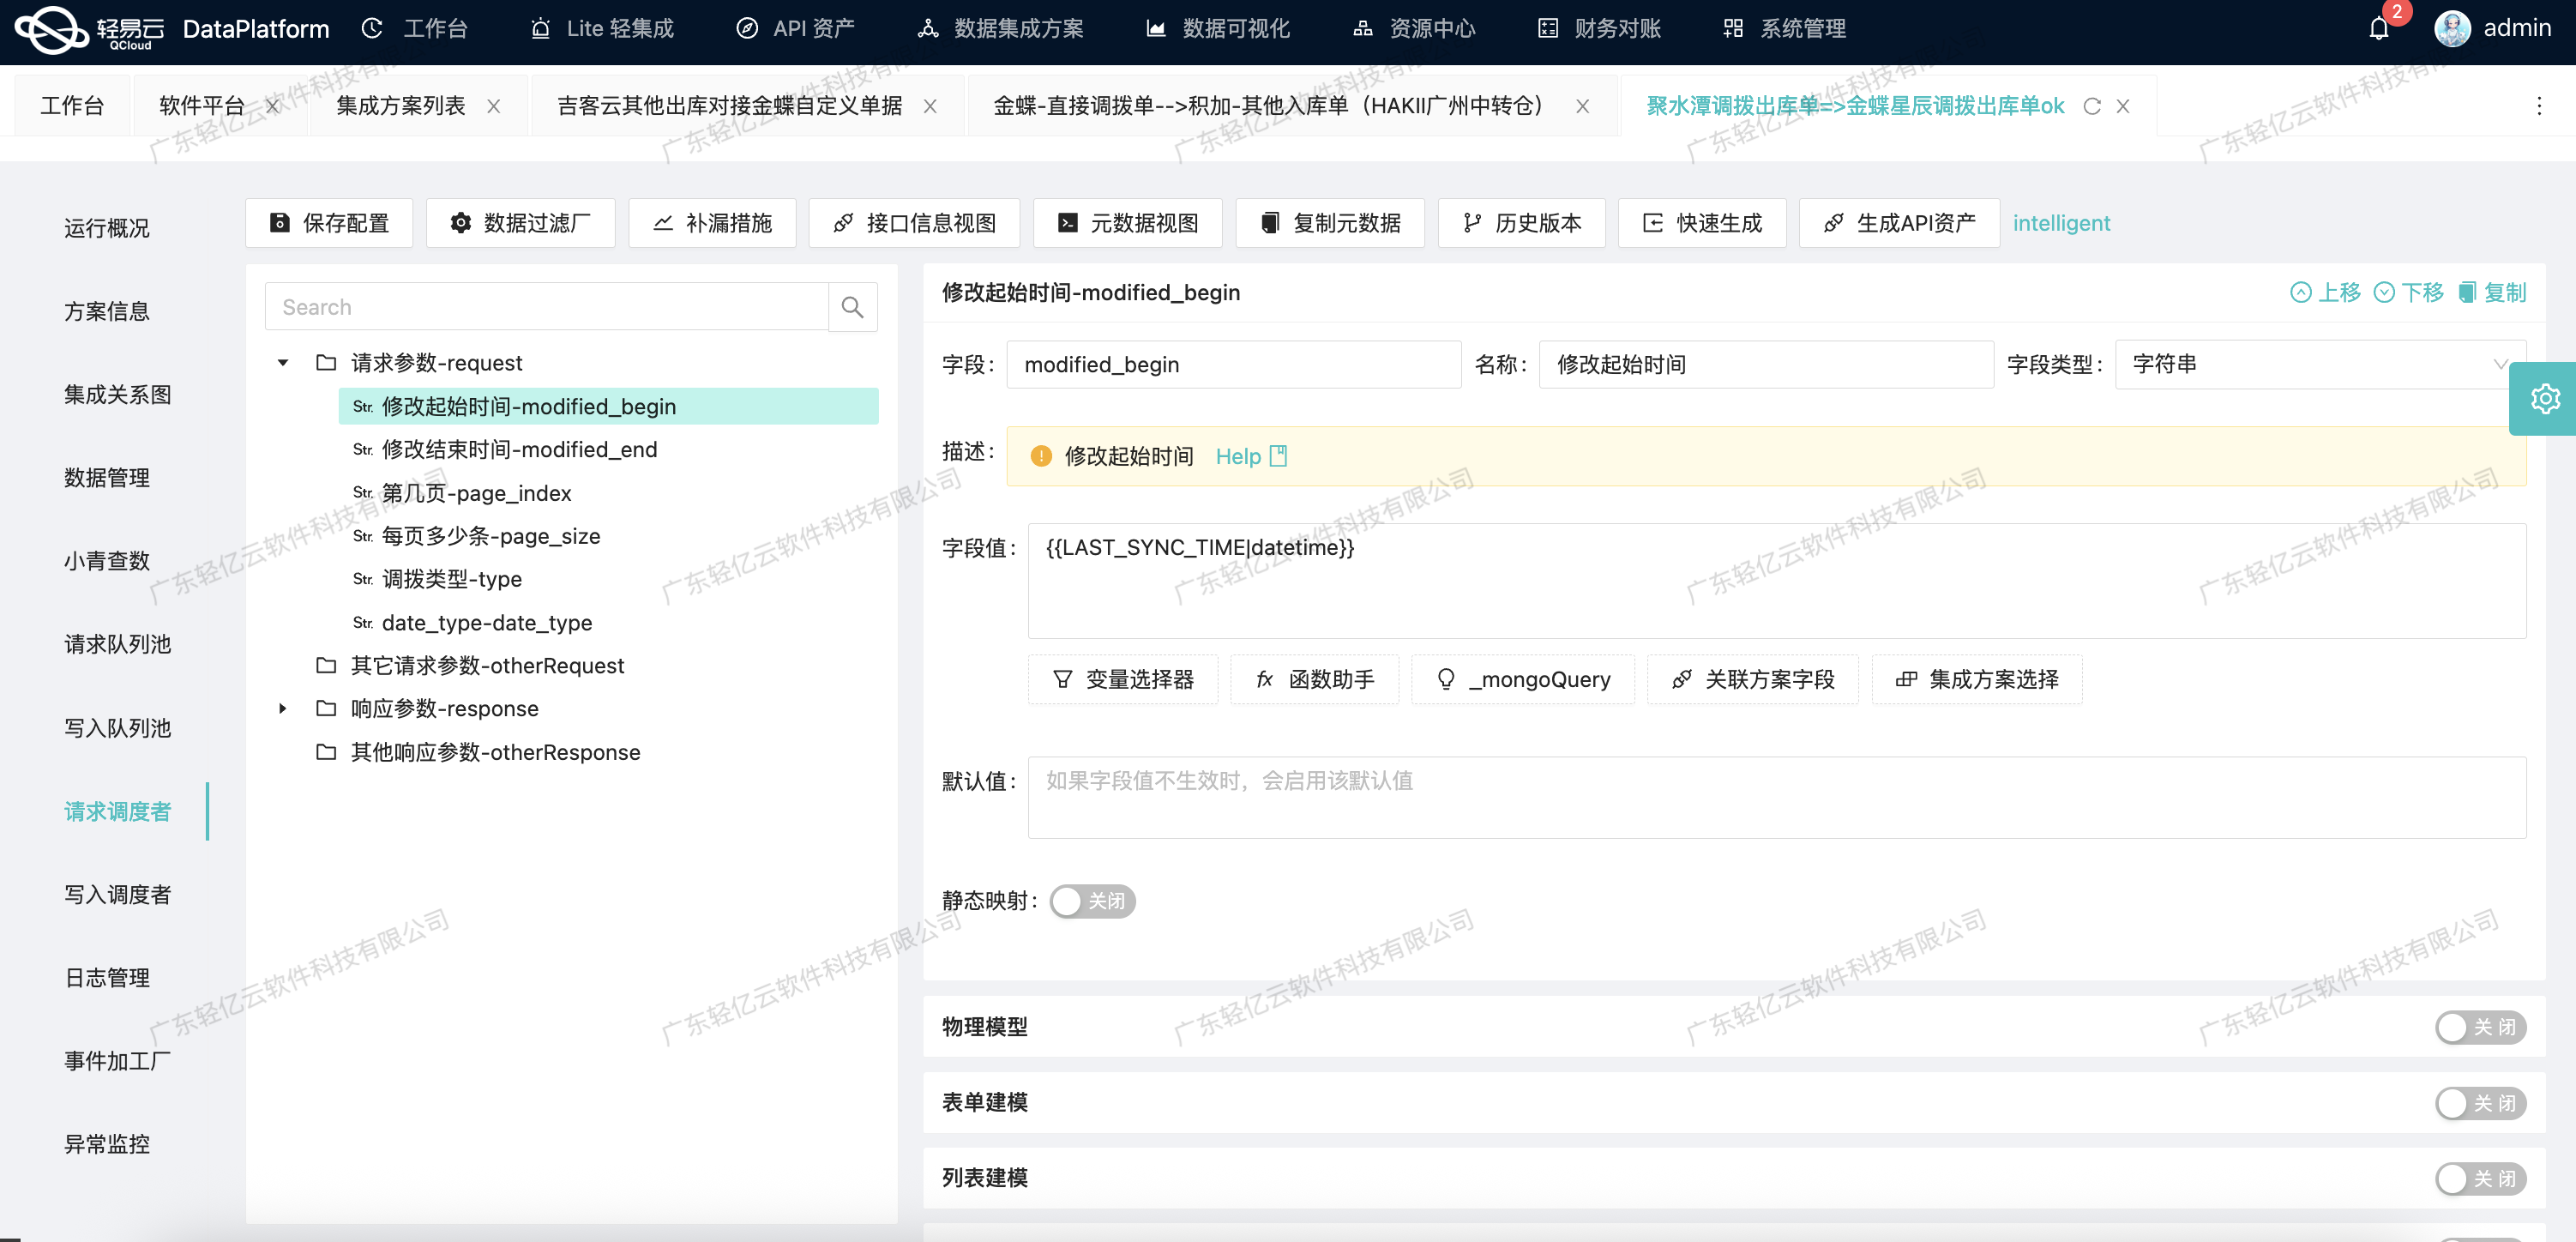
Task: Open the floating settings gear panel
Action: click(2544, 399)
